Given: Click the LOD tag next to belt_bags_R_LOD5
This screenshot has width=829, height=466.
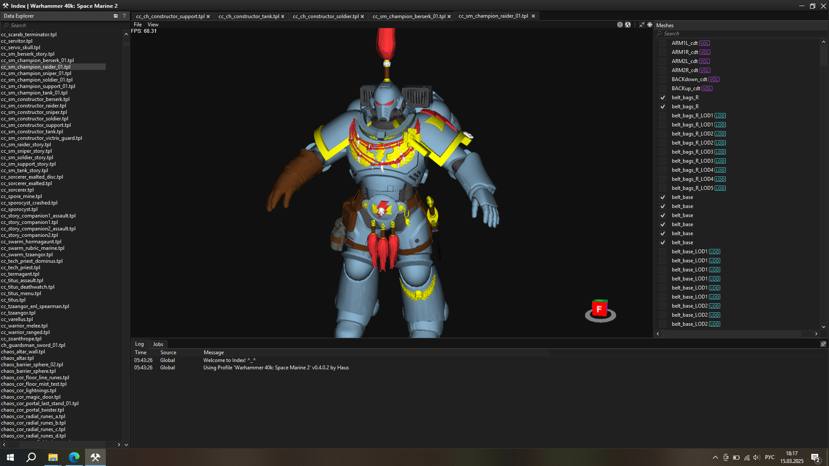Looking at the screenshot, I should click(x=720, y=188).
